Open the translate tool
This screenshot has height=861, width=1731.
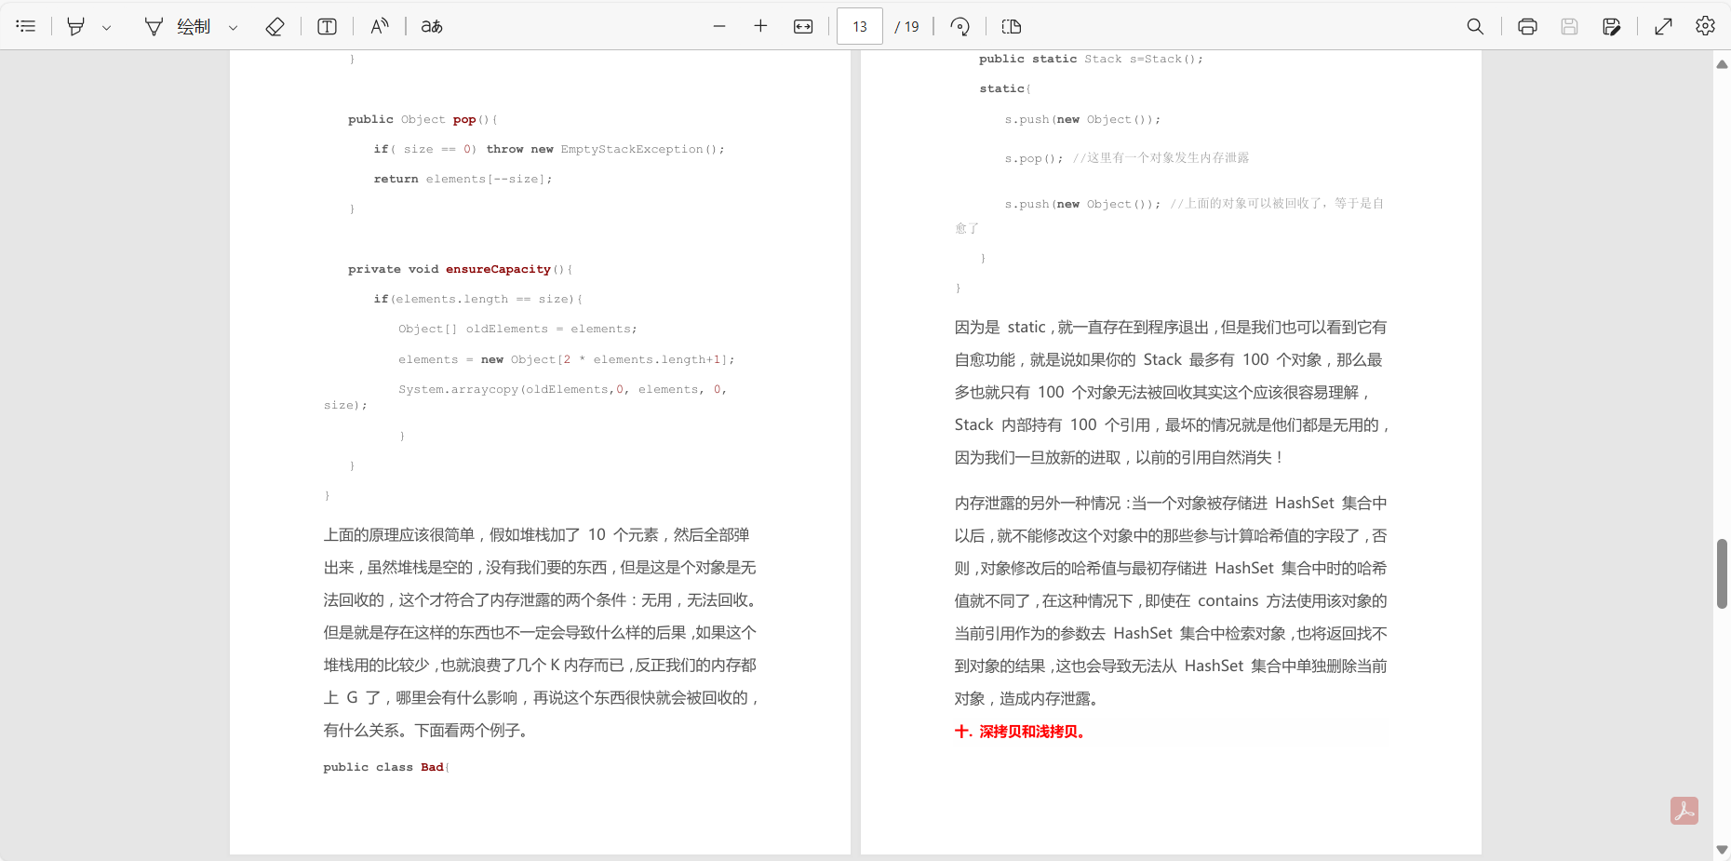coord(432,26)
